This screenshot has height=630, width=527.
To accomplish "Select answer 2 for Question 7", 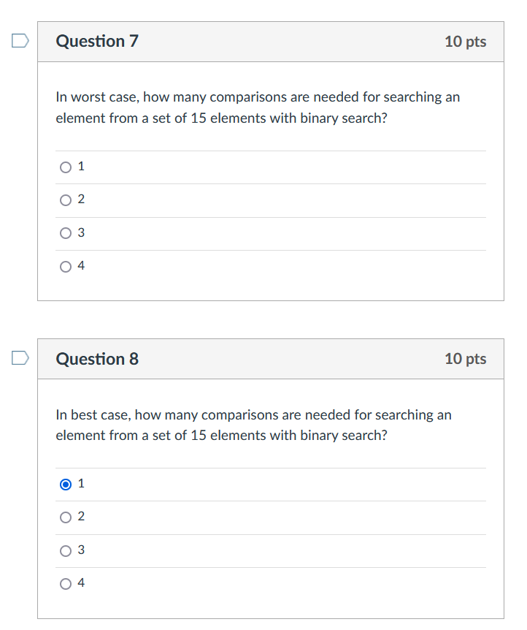I will pyautogui.click(x=65, y=200).
